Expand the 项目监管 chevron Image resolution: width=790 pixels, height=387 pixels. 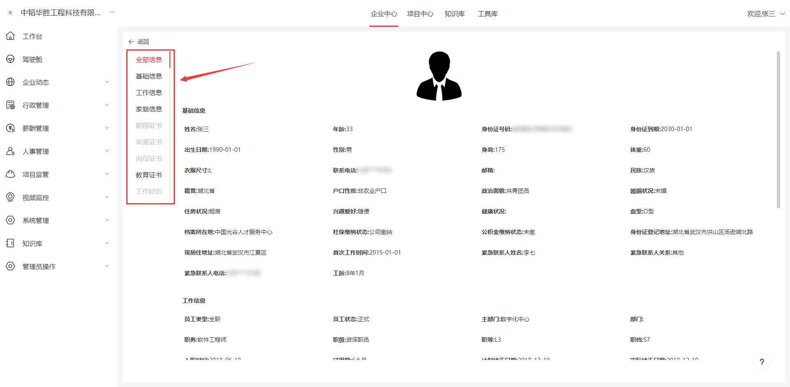click(107, 174)
